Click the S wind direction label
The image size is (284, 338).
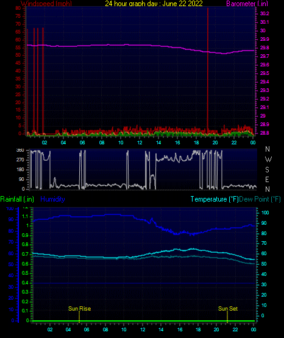(x=267, y=170)
